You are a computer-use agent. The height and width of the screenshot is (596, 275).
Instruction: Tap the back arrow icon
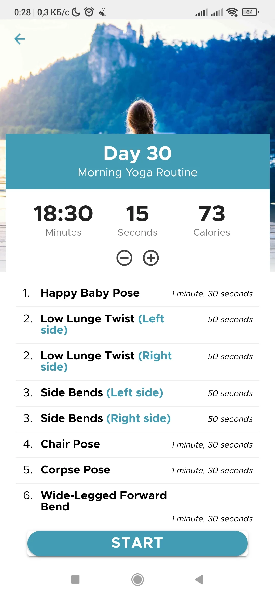tap(20, 39)
